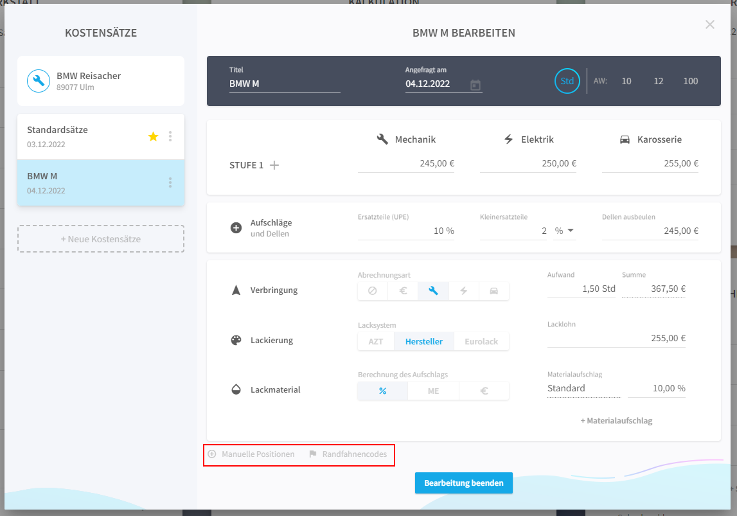Edit Ersatzteile (UPE) percentage field
This screenshot has width=737, height=516.
[406, 231]
